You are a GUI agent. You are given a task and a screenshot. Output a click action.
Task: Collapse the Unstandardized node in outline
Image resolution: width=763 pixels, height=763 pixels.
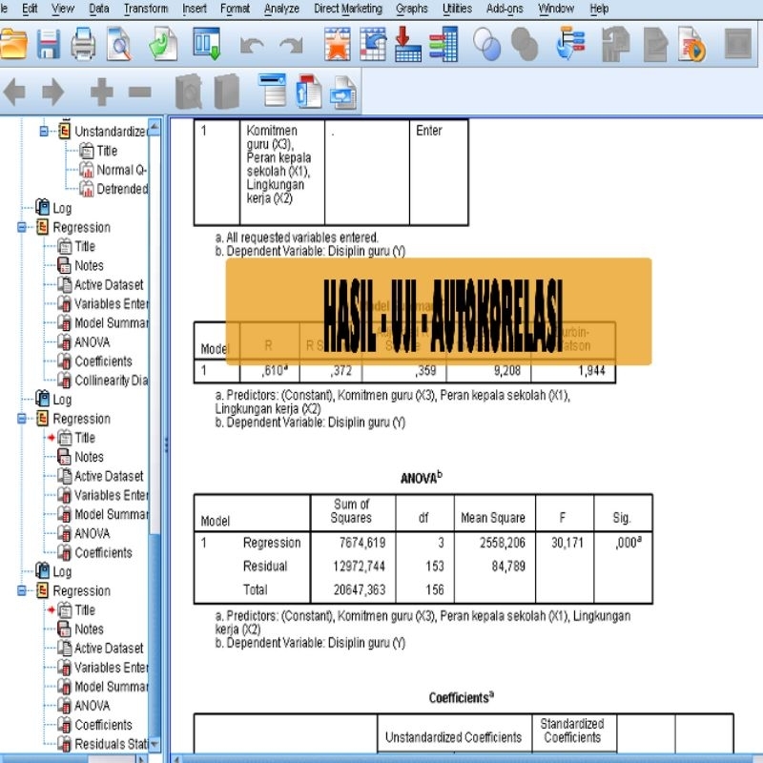[44, 132]
